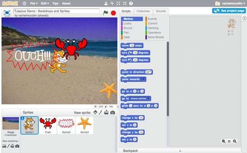This screenshot has width=247, height=153.
Task: Select the Looks block category
Action: pos(127,23)
